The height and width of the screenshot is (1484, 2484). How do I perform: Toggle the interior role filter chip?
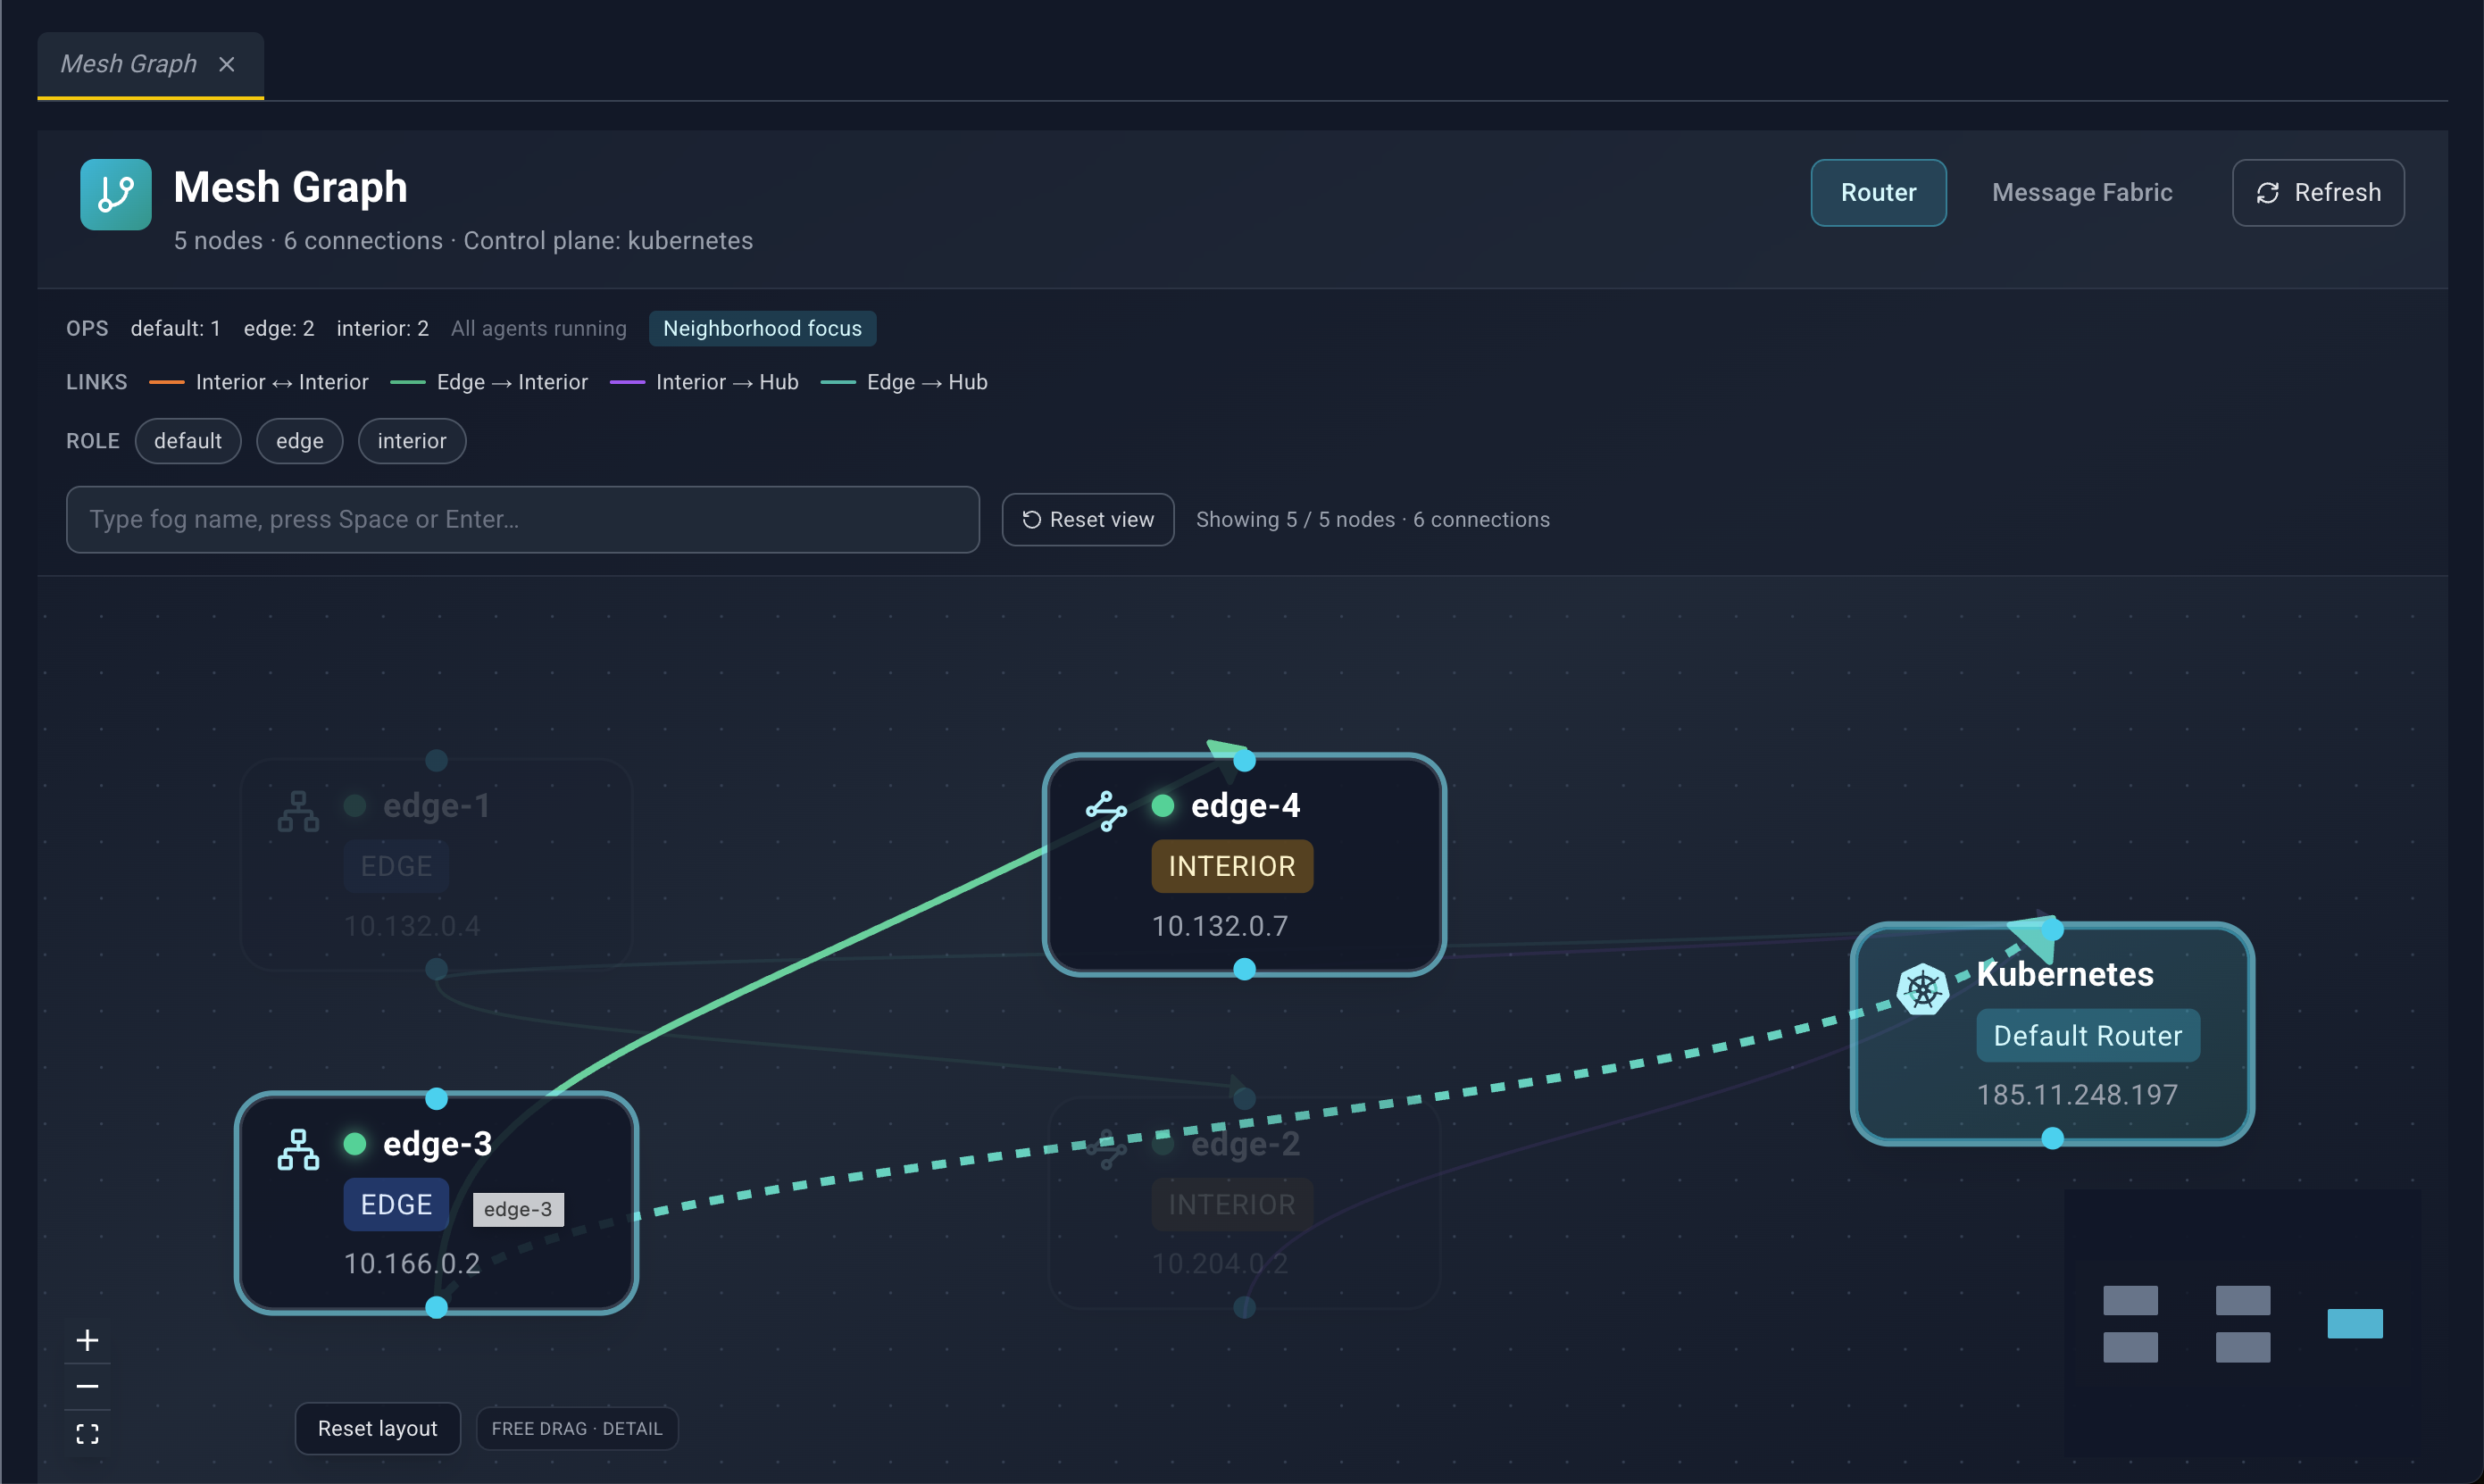[412, 441]
